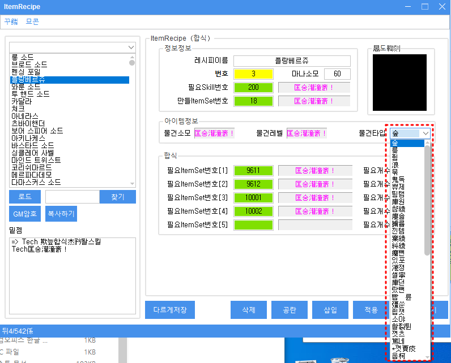Select the highlighted 플랑베르쥬 list entry
This screenshot has height=363, width=451.
pos(70,80)
